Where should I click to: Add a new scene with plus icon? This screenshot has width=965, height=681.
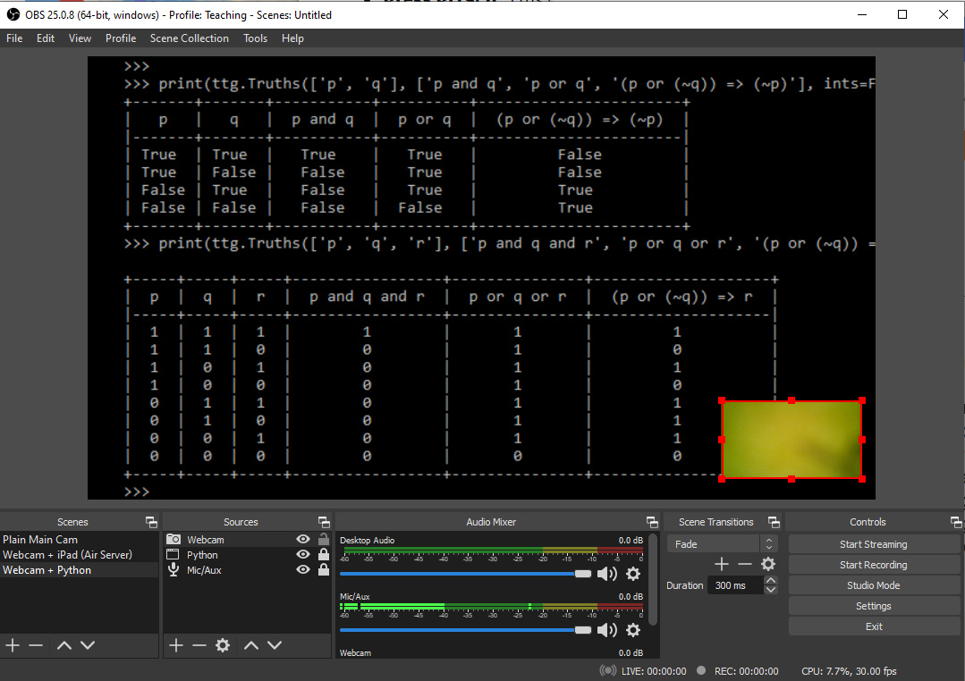click(13, 645)
